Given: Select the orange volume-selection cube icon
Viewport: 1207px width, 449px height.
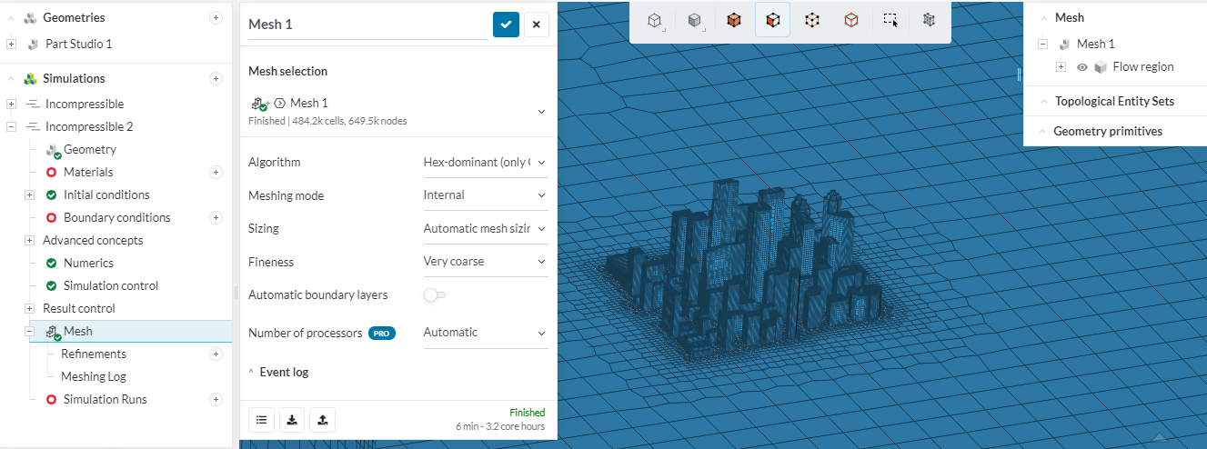Looking at the screenshot, I should point(733,20).
